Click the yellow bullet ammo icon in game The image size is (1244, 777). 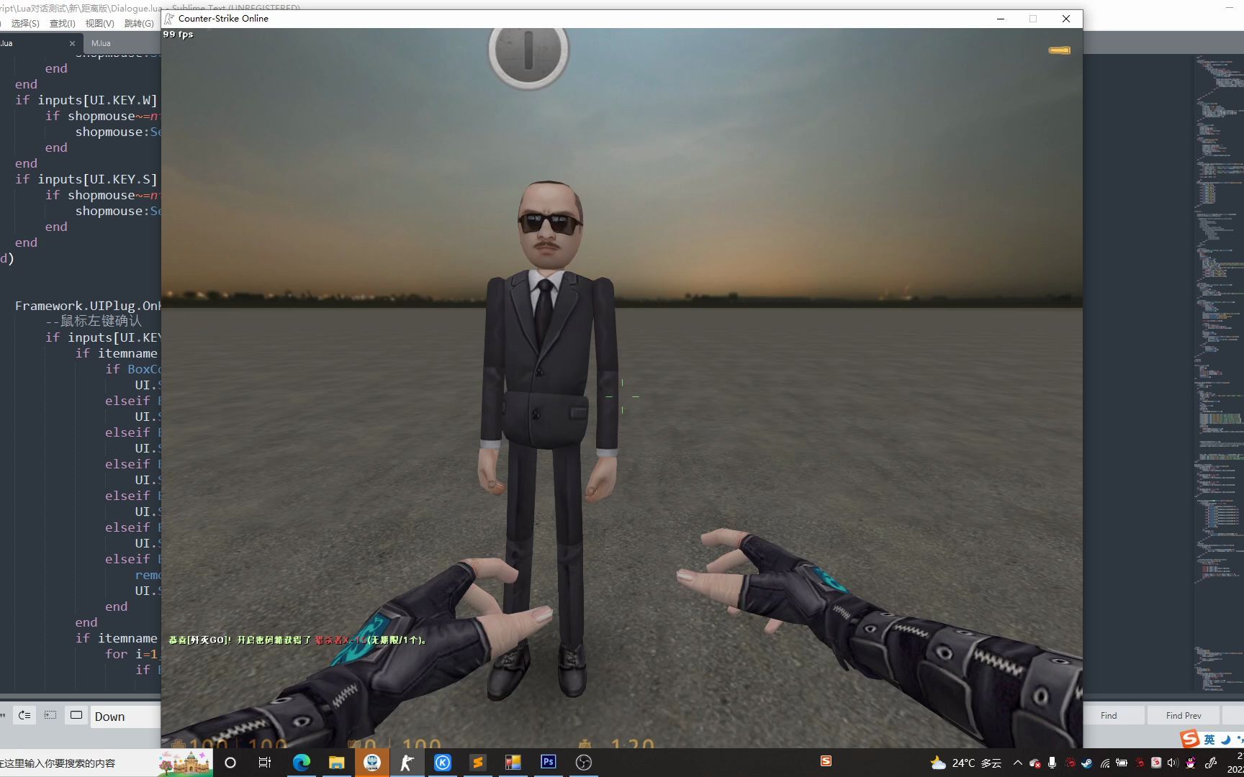[1059, 50]
